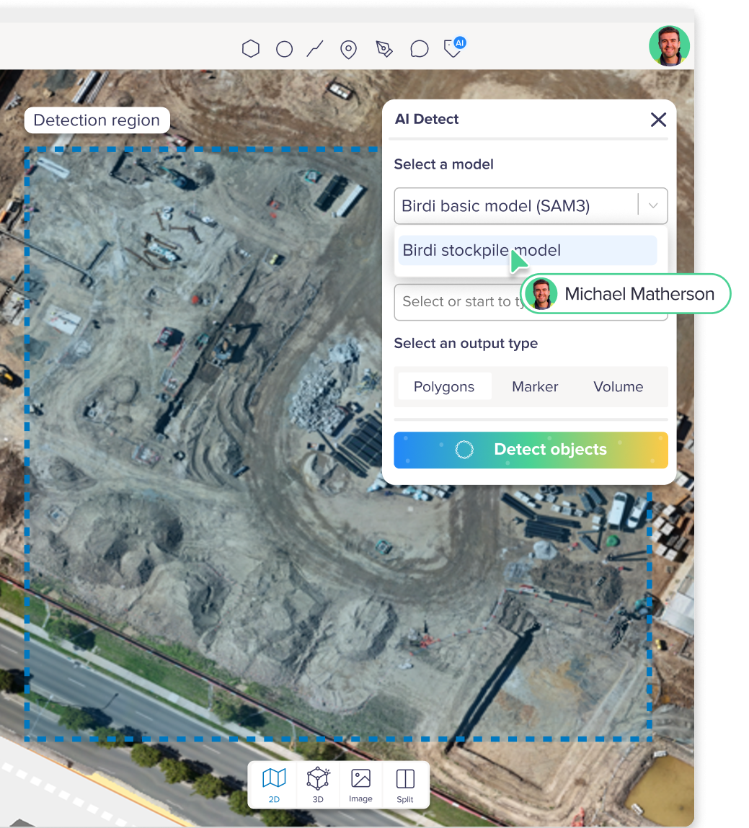Select the circle drawing tool
Screen dimensions: 749x828
pos(284,48)
